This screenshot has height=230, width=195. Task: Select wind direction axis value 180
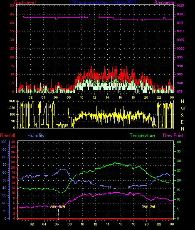[12, 114]
